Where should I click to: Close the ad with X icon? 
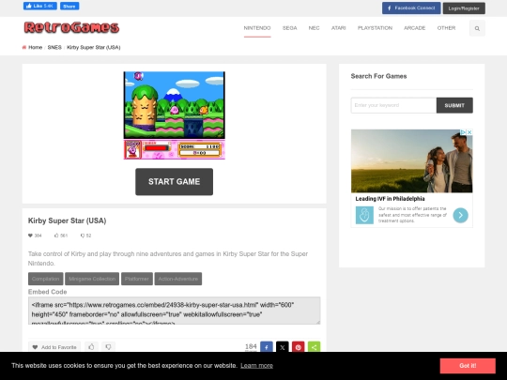(469, 132)
